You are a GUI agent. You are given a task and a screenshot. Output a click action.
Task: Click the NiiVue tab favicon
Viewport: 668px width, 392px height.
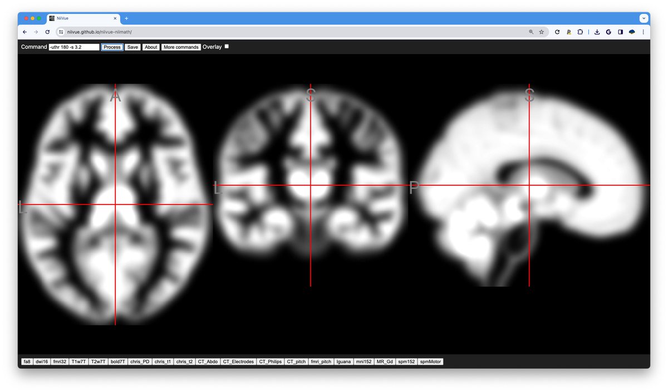(x=52, y=18)
